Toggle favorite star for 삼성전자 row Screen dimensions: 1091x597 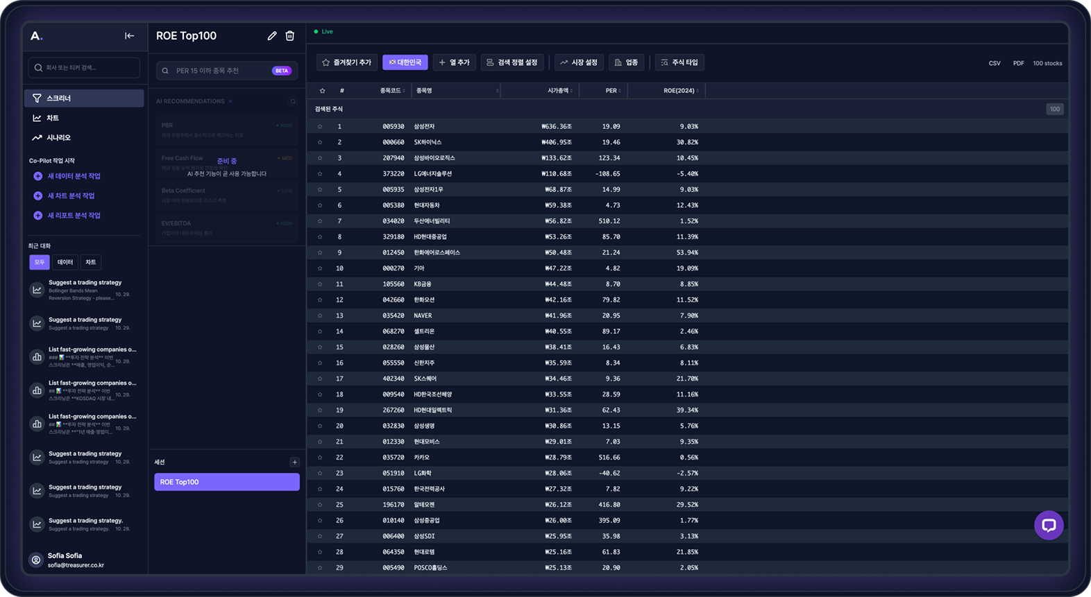tap(320, 127)
